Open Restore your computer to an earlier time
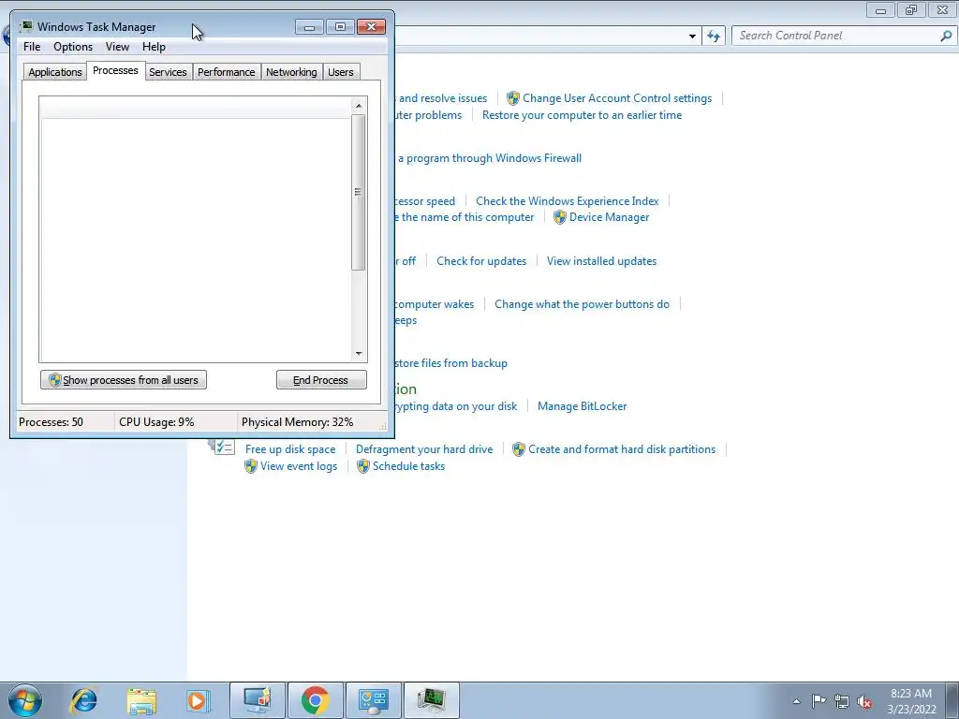Screen dimensions: 959x719 (582, 115)
